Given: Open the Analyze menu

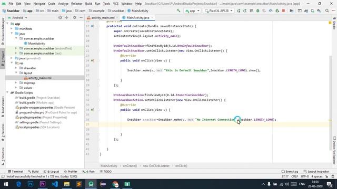Looking at the screenshot, I should (63, 4).
